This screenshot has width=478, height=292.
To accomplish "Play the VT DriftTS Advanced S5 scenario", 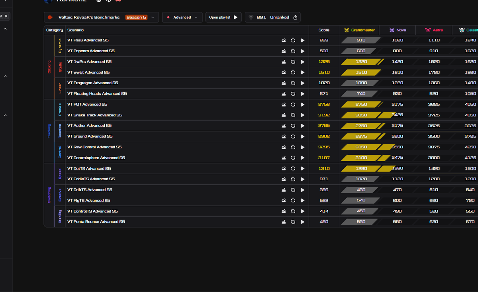I will pyautogui.click(x=303, y=190).
